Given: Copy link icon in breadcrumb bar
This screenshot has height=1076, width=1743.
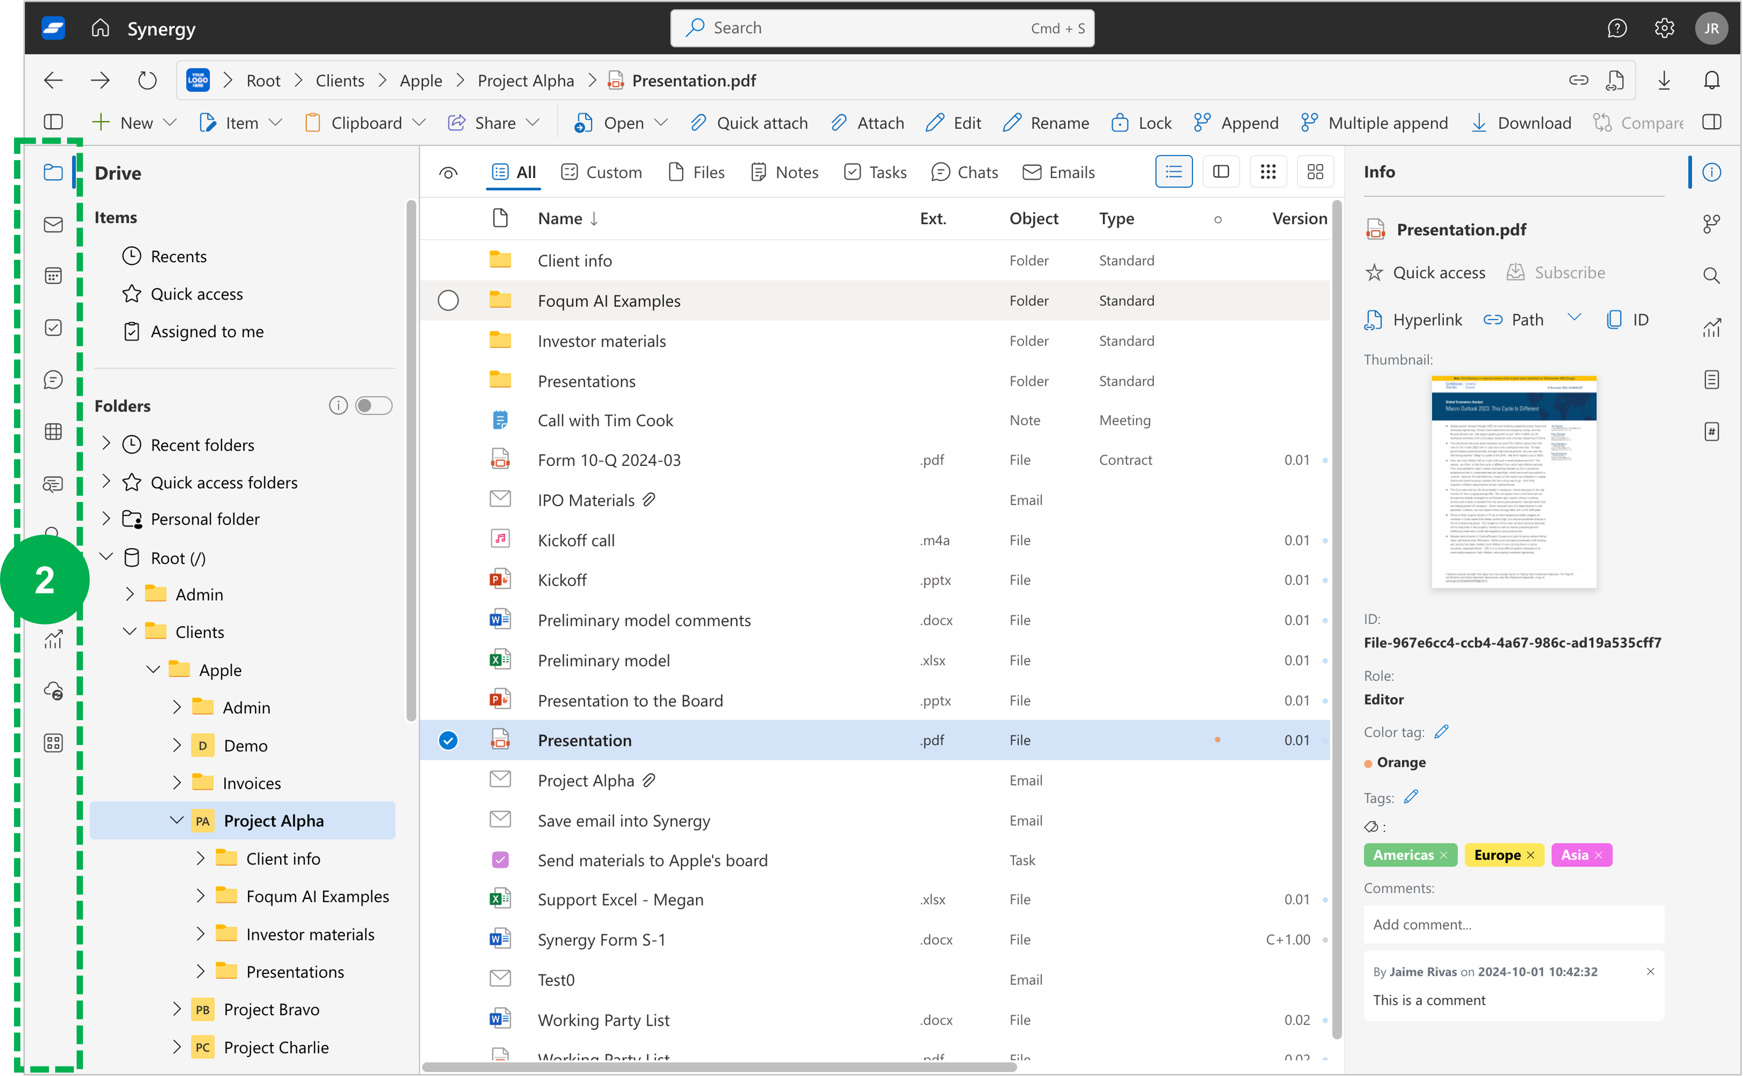Looking at the screenshot, I should [x=1578, y=80].
